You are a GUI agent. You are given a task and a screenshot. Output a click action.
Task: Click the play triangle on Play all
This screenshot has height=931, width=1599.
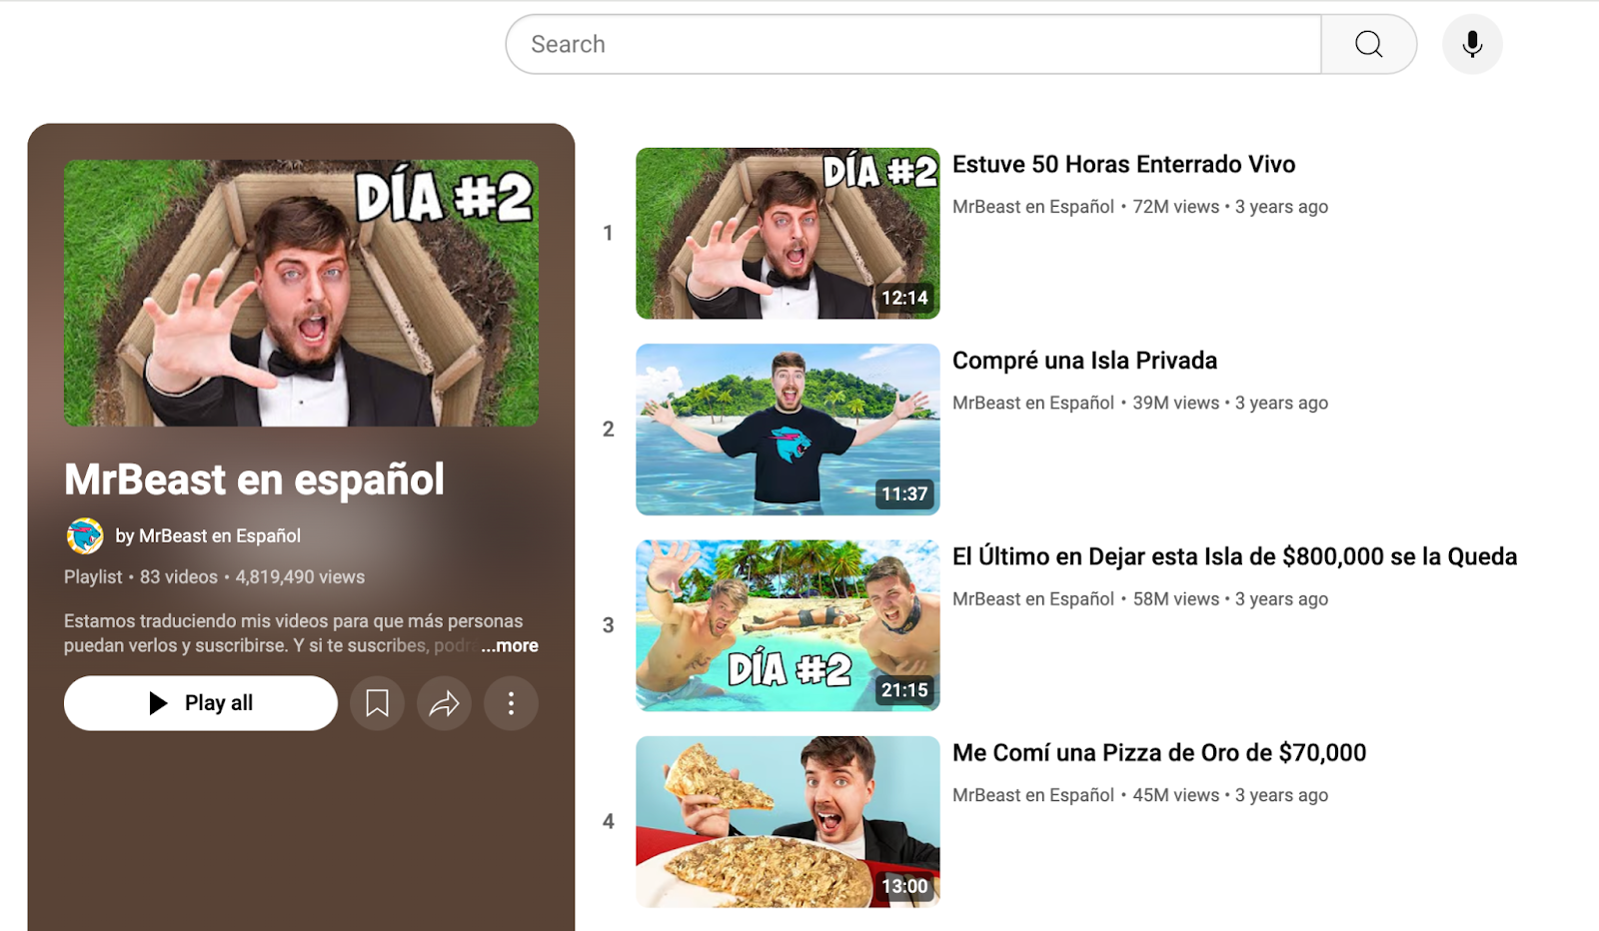pos(158,703)
